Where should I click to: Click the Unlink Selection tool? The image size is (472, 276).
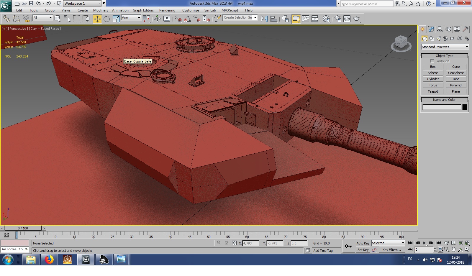[16, 19]
